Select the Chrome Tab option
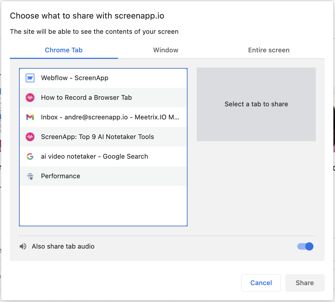 (64, 50)
